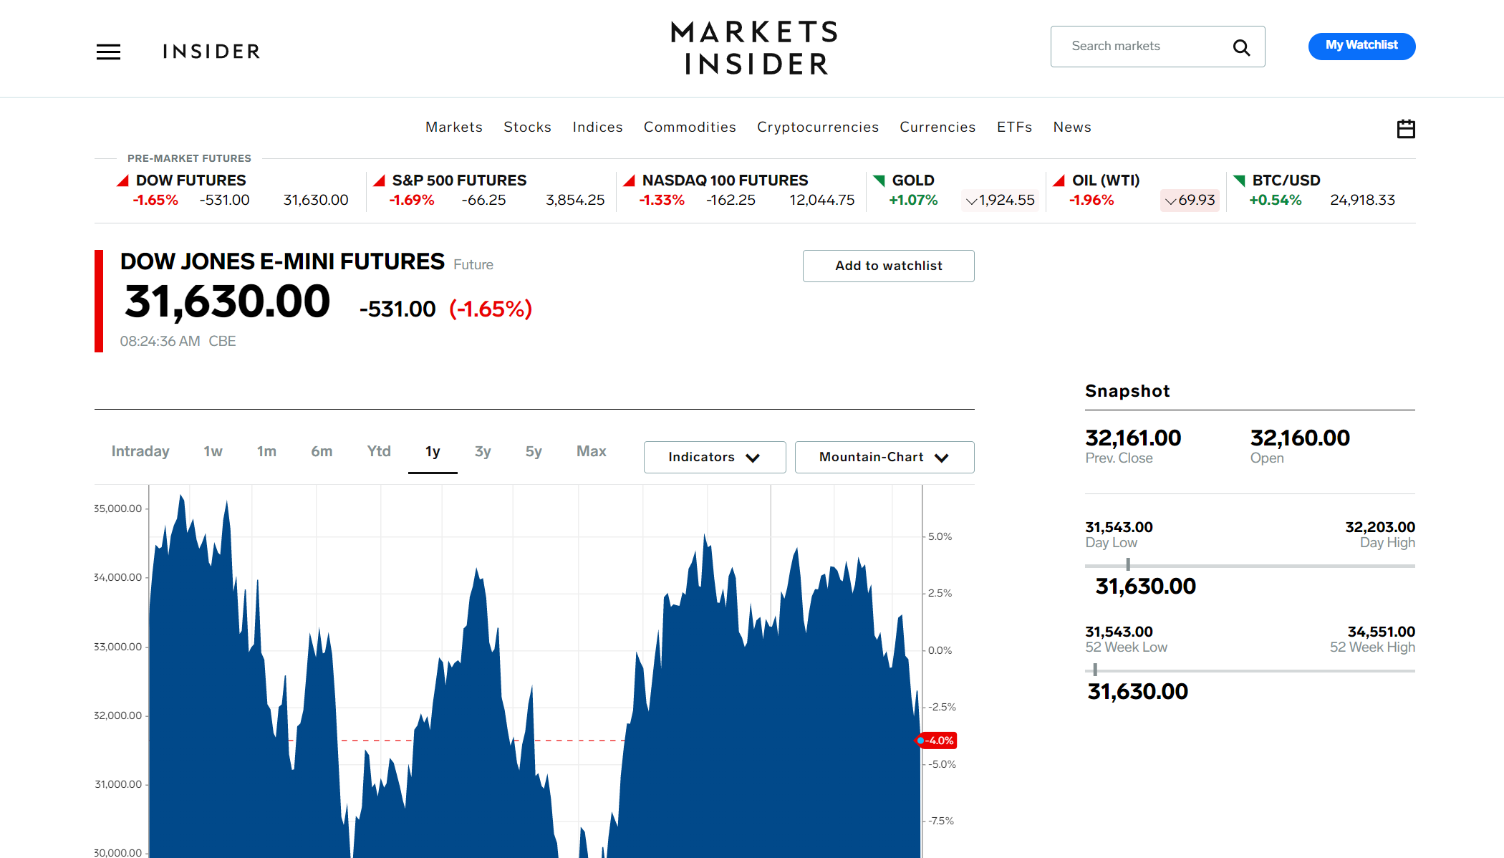
Task: Click the green arrow beside GOLD
Action: click(879, 180)
